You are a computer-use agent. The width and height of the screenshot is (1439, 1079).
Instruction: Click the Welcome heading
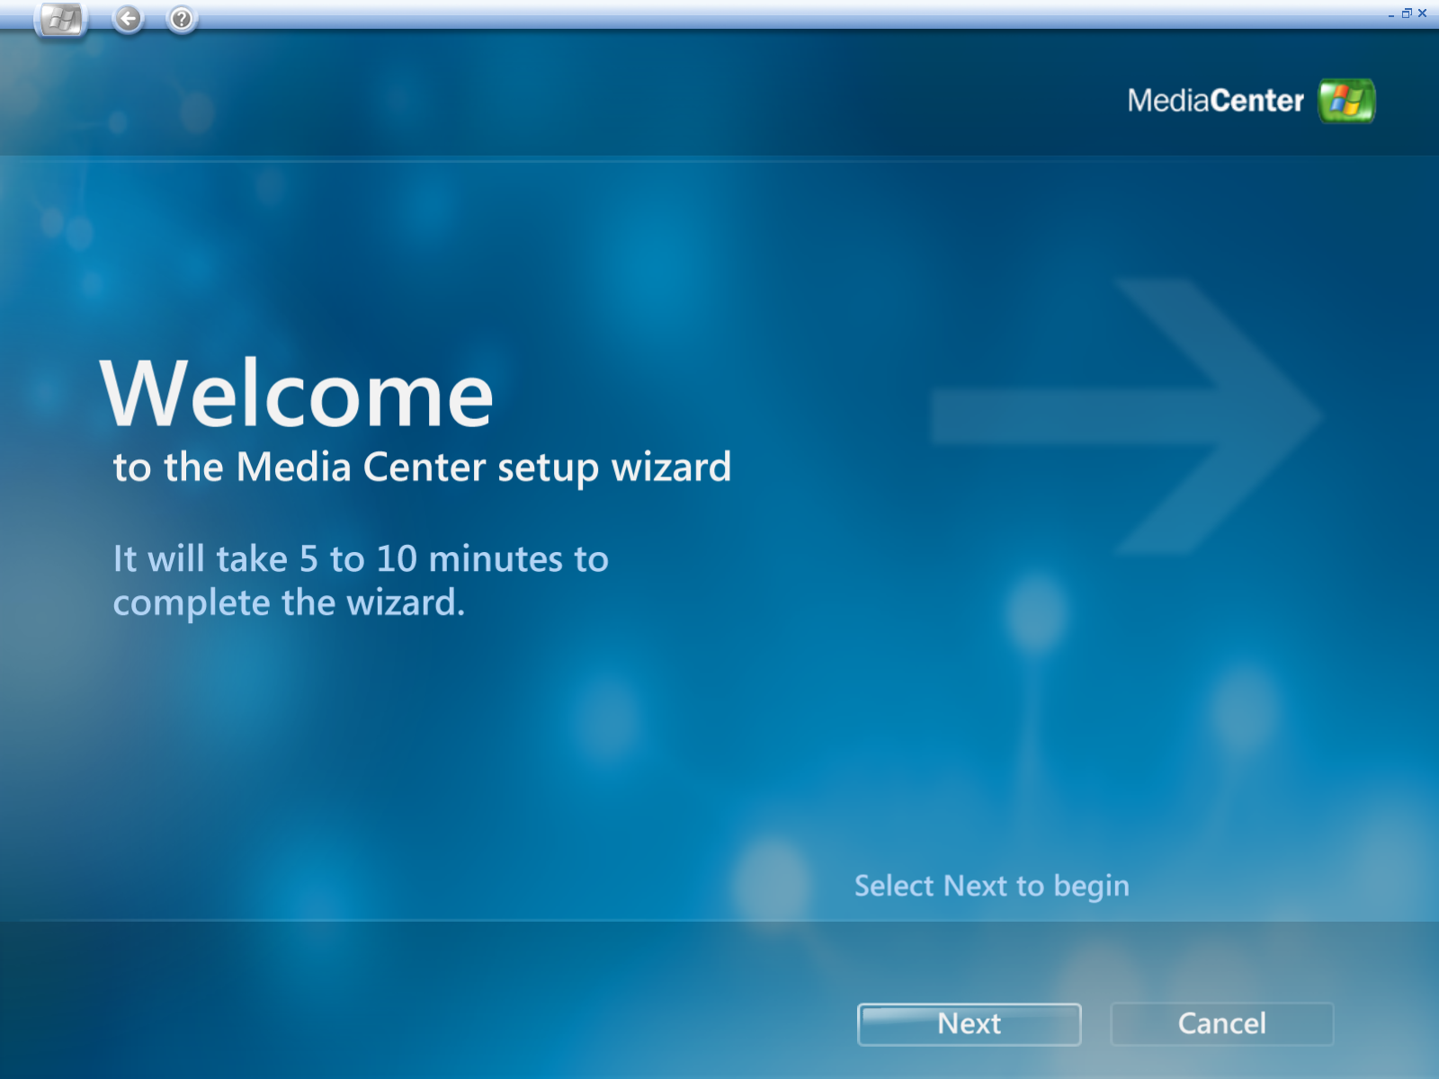coord(297,394)
